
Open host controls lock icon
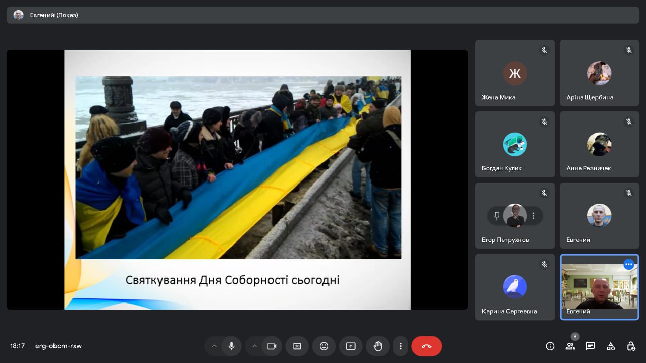(x=631, y=346)
